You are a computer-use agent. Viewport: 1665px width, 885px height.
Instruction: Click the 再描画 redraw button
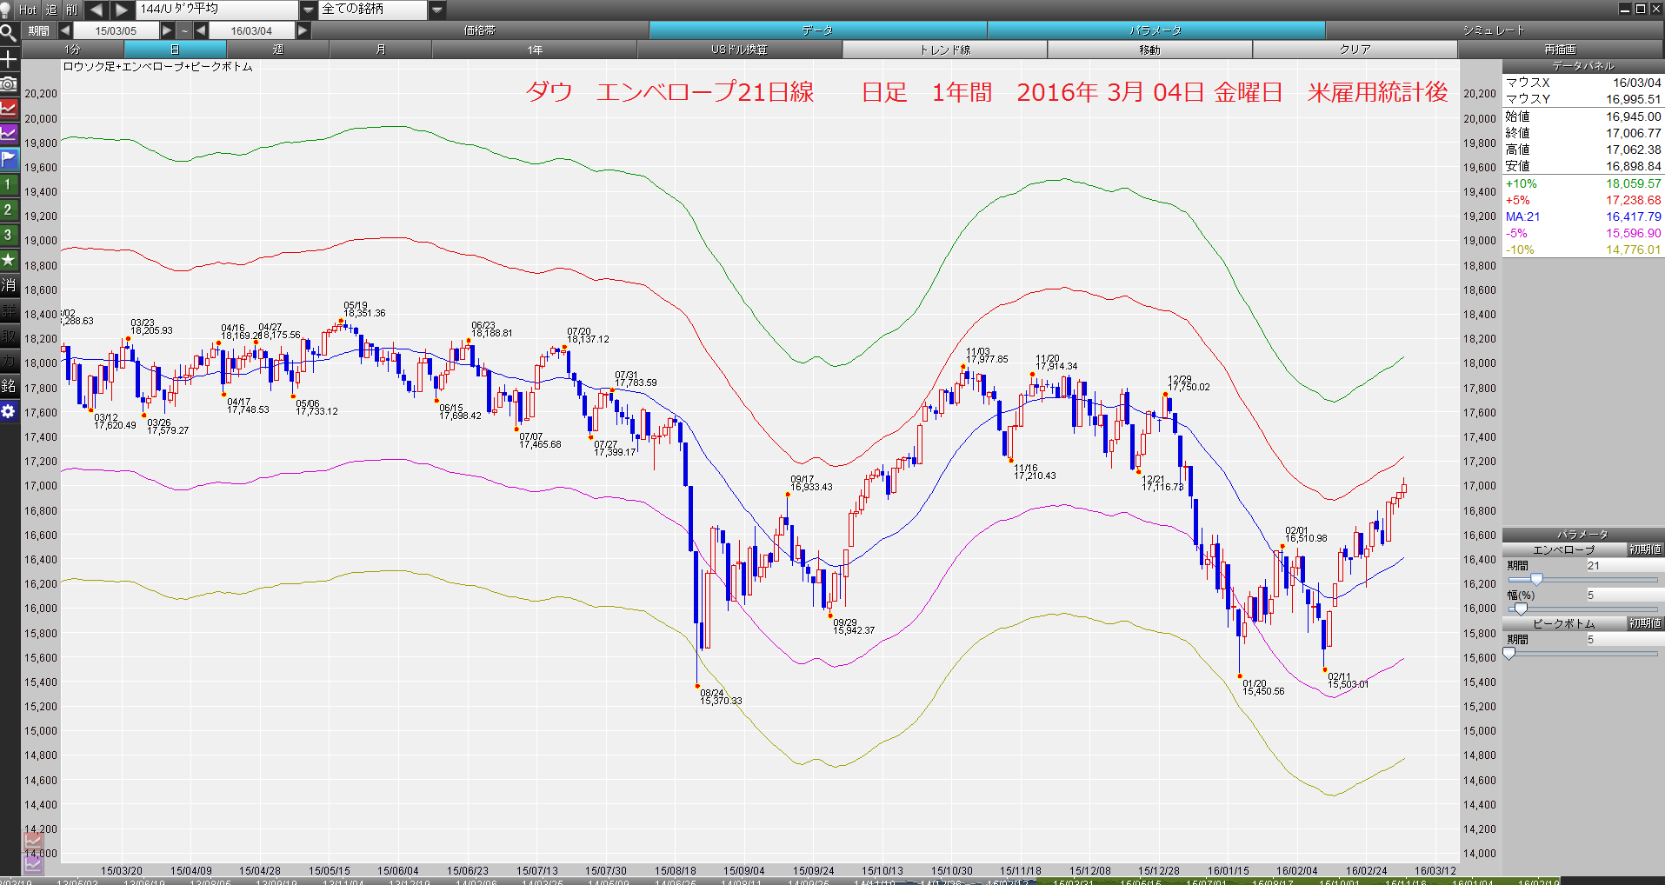pyautogui.click(x=1561, y=50)
